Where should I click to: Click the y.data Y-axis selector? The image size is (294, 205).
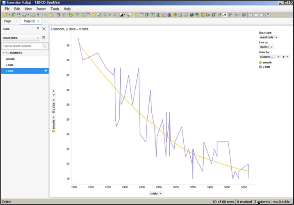coord(54,106)
